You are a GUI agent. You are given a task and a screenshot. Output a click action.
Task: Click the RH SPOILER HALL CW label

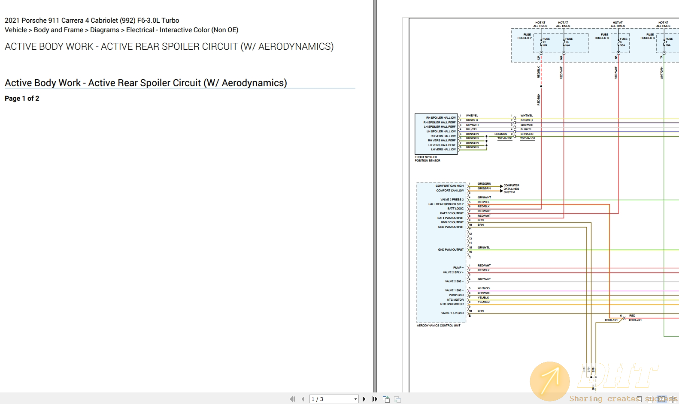pos(441,118)
